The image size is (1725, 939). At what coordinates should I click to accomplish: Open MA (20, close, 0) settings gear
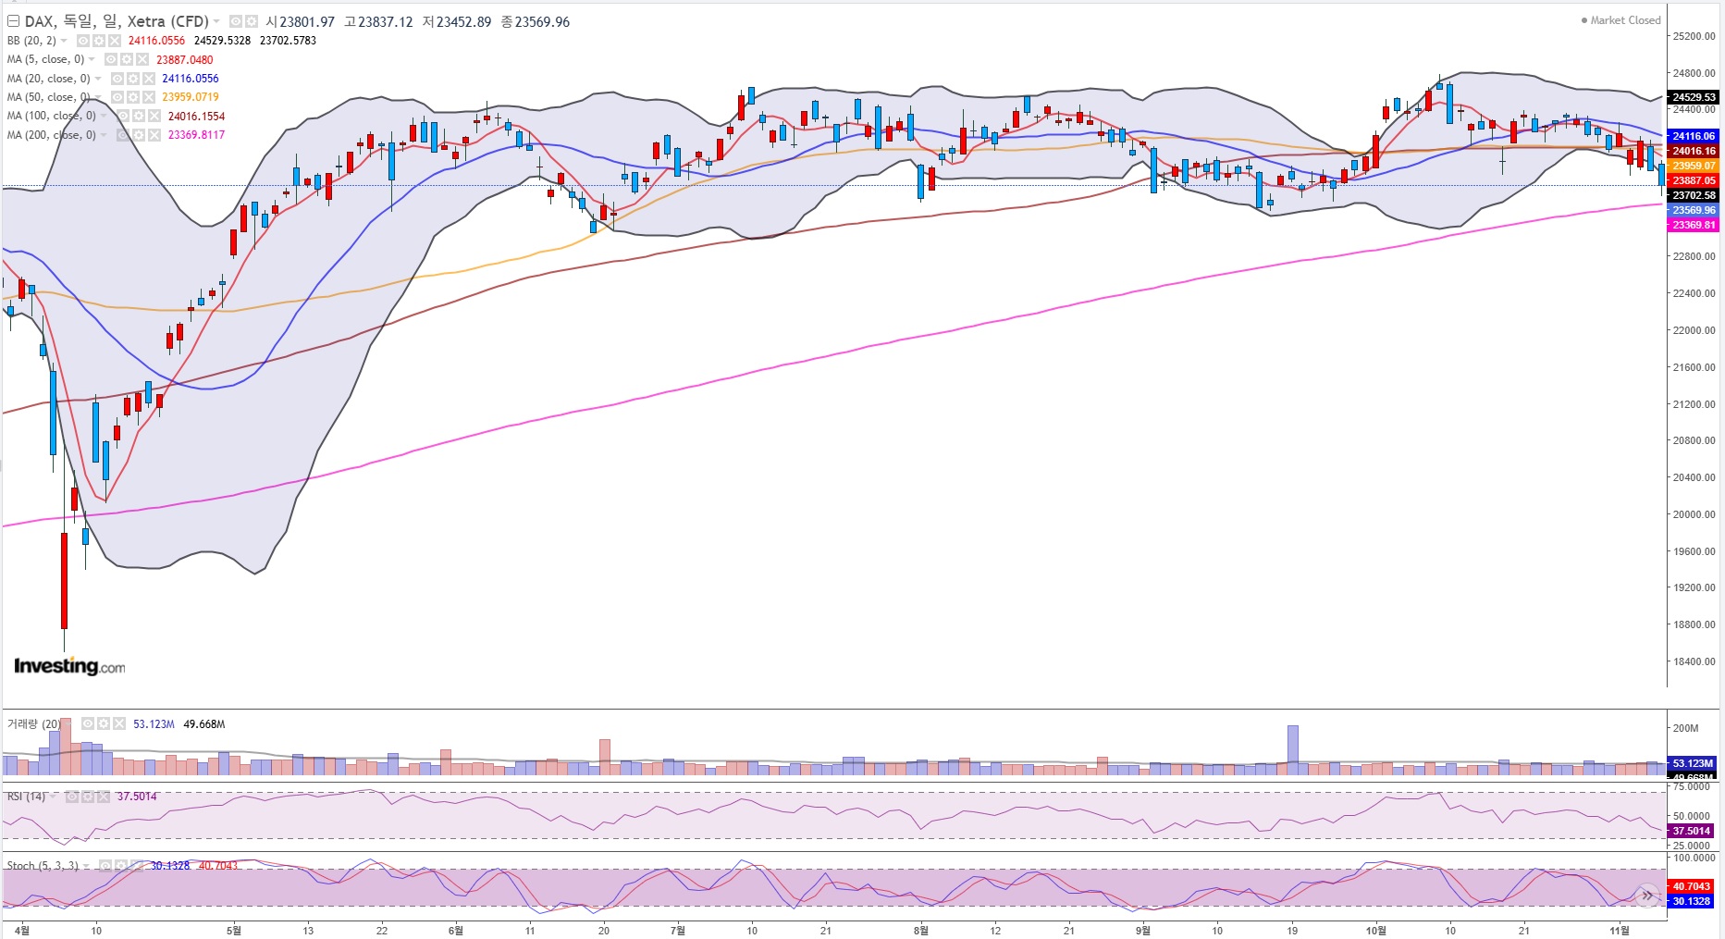tap(132, 79)
